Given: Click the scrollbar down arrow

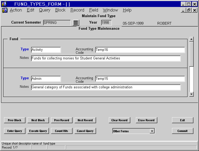Looking at the screenshot, I should [x=192, y=94].
